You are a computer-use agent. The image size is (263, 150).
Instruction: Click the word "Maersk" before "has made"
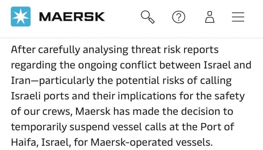pos(93,111)
